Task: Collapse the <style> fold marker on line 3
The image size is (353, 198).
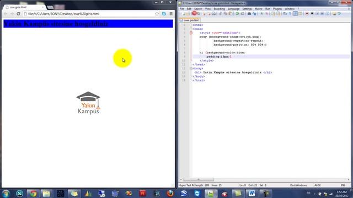Action: click(x=191, y=33)
